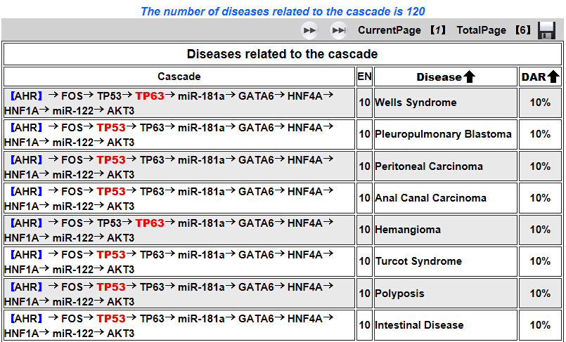
Task: Sort by DAR arrow icon
Action: pos(553,77)
